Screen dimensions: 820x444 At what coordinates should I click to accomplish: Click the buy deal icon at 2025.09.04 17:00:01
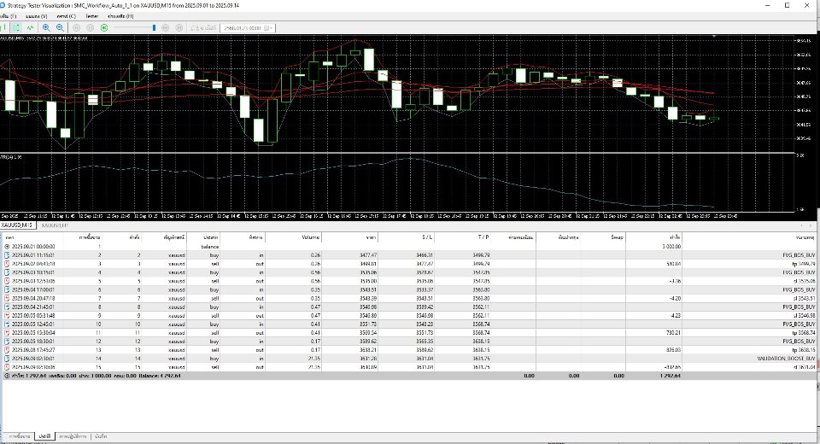pyautogui.click(x=7, y=289)
